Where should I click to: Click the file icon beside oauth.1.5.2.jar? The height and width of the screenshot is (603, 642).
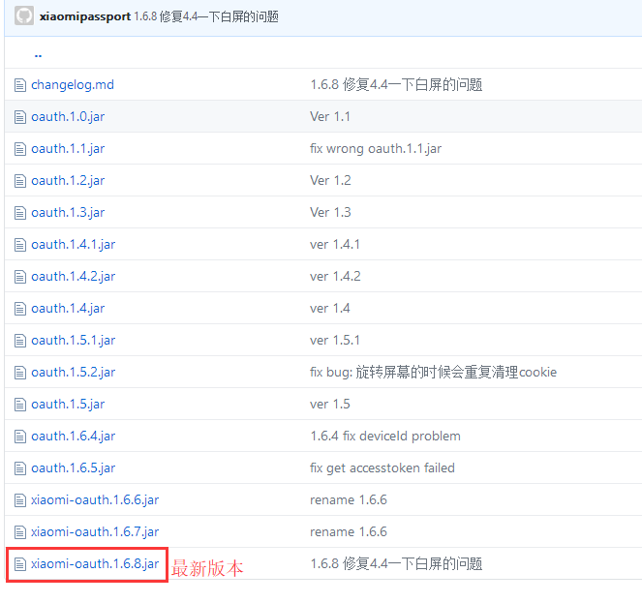[x=20, y=373]
